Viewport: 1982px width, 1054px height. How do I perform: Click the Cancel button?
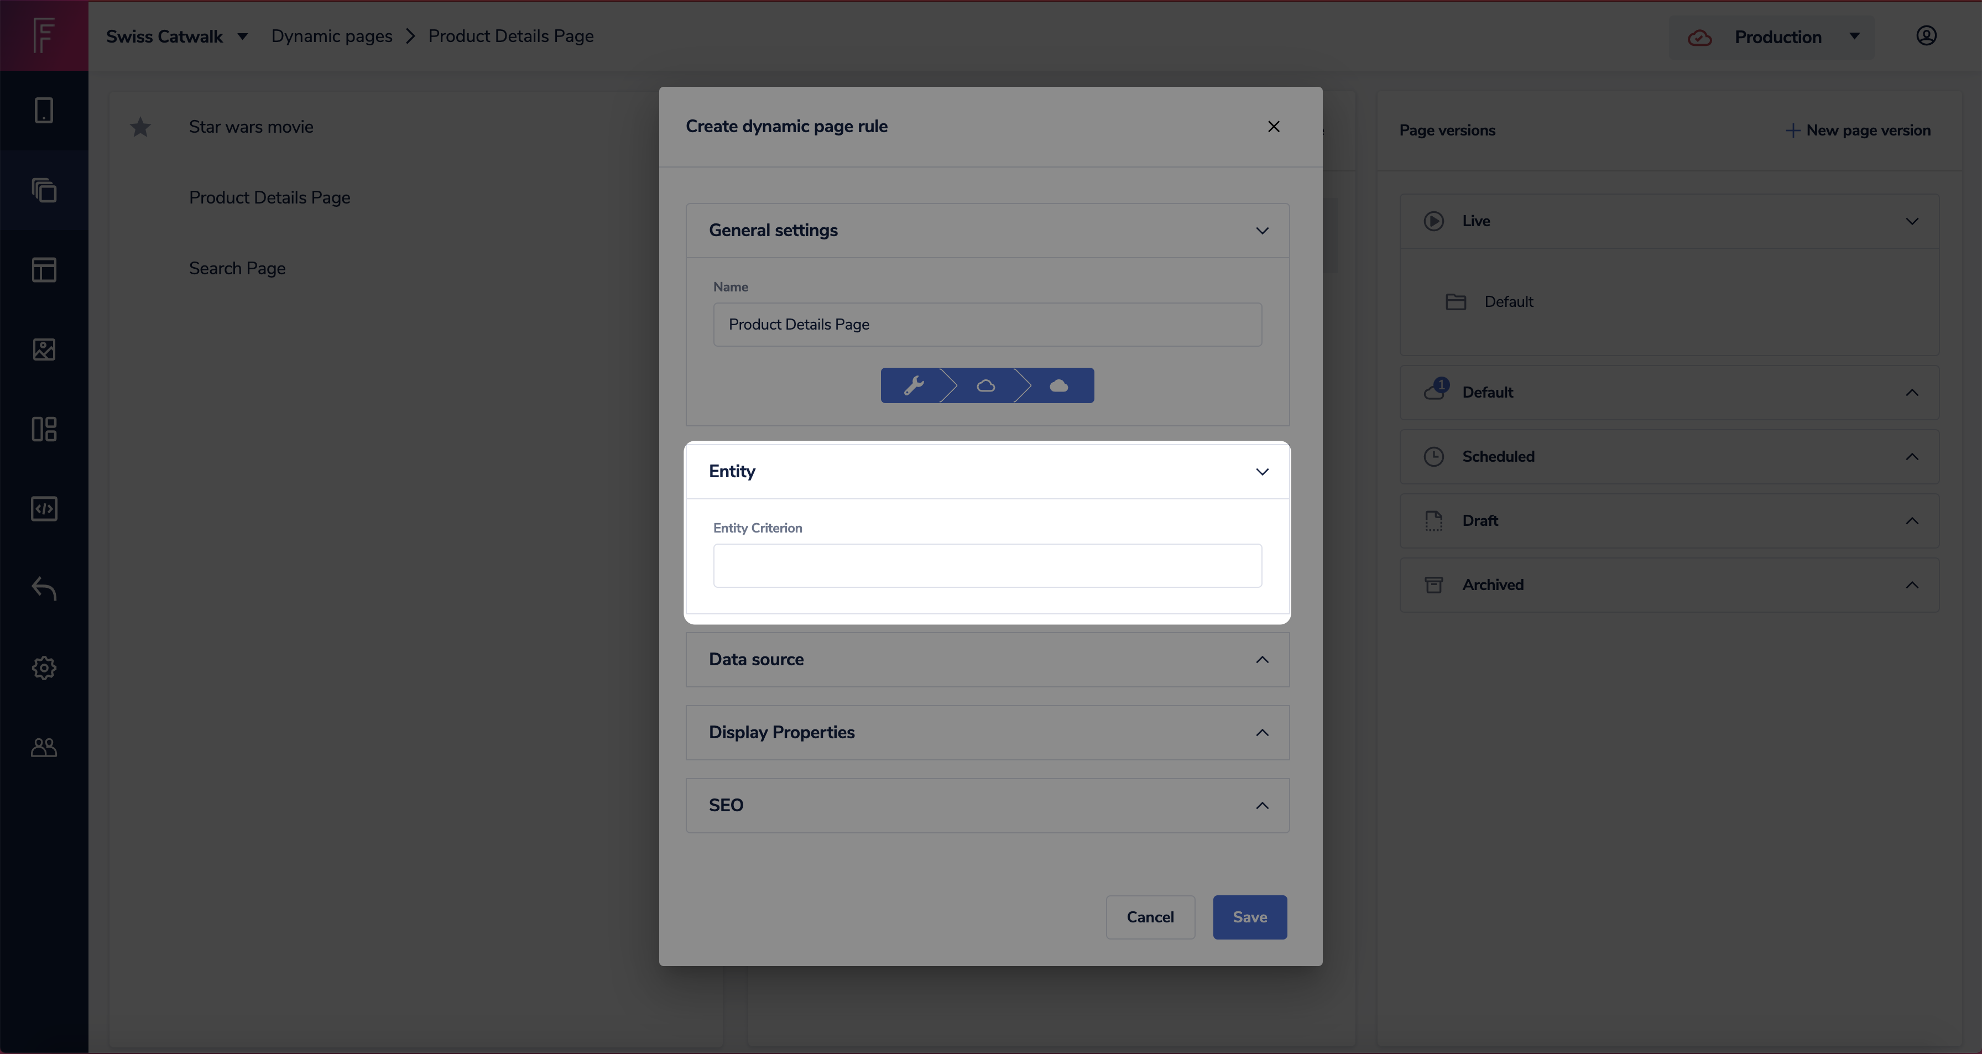click(x=1150, y=917)
